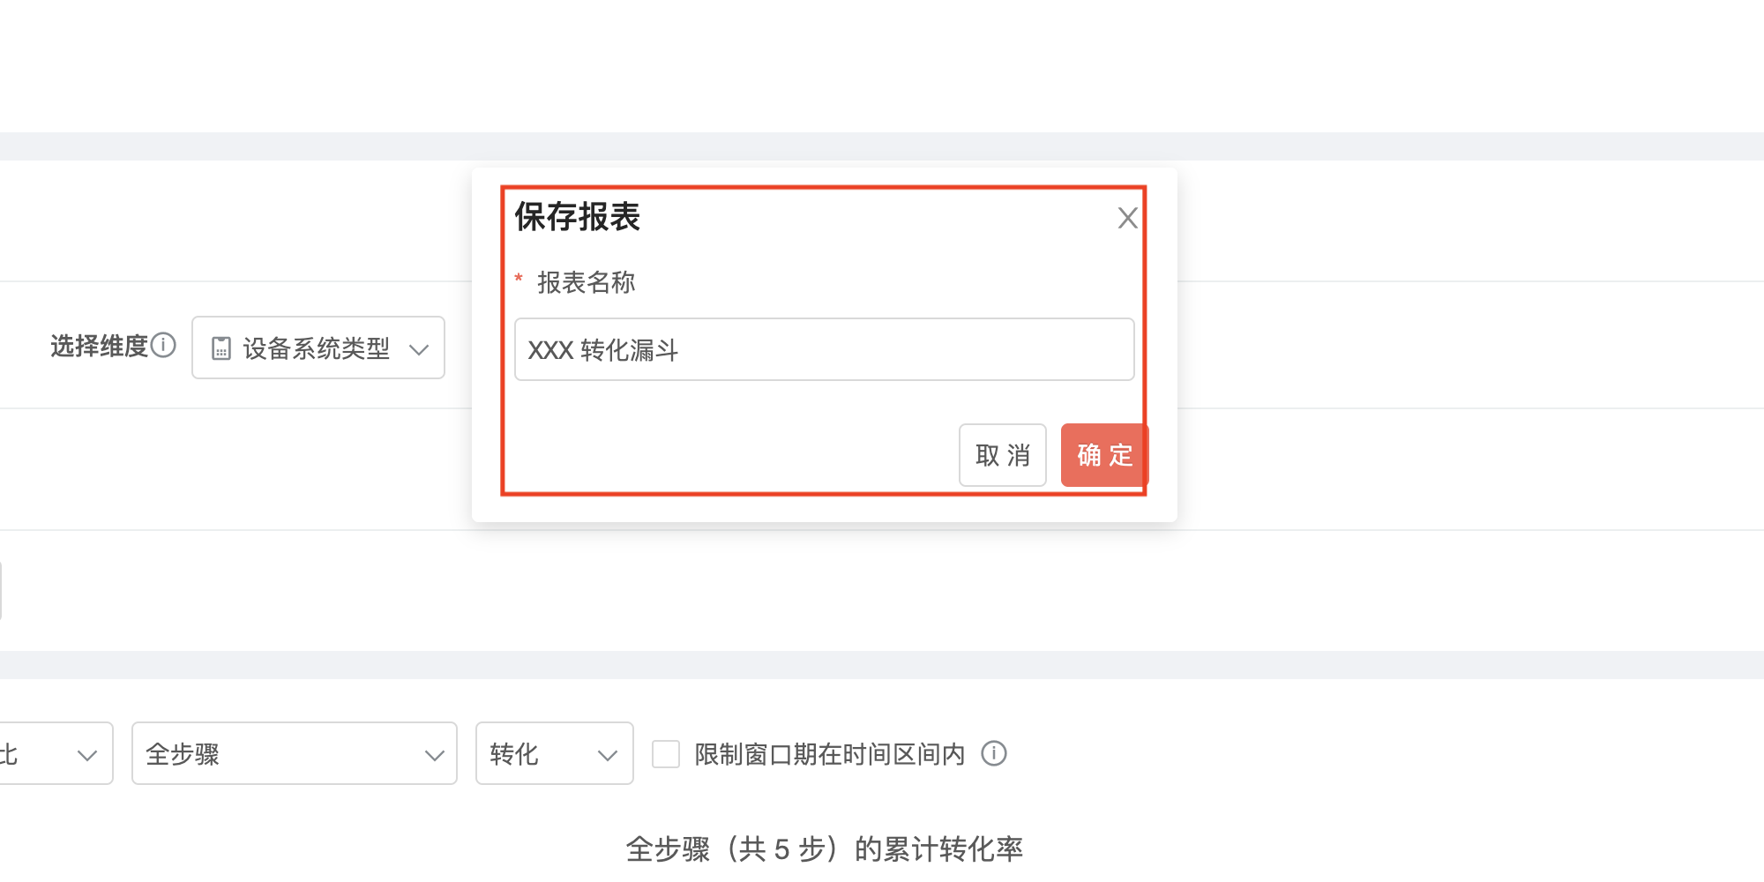Click the red required asterisk before 报表名称
The height and width of the screenshot is (882, 1764).
[519, 280]
